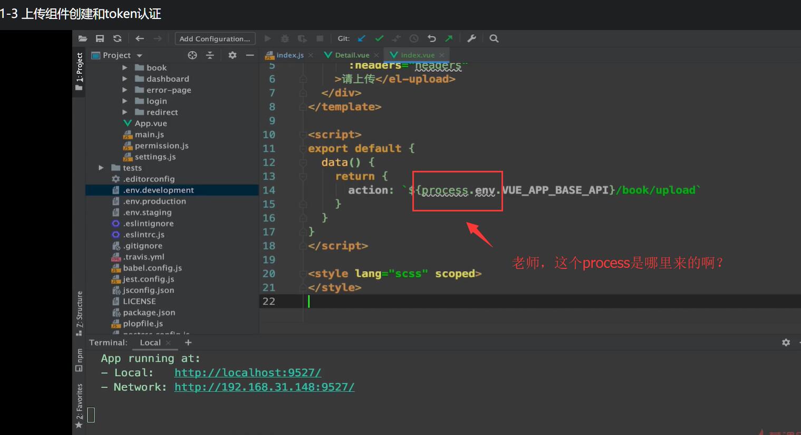Click the Collapse All icon in Project panel
Screen dimensions: 801x435
(210, 55)
